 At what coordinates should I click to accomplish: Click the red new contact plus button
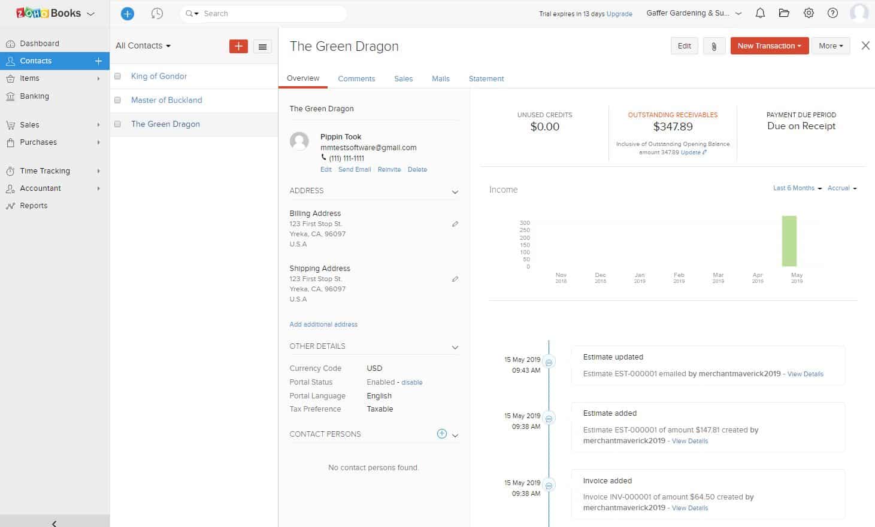point(238,46)
